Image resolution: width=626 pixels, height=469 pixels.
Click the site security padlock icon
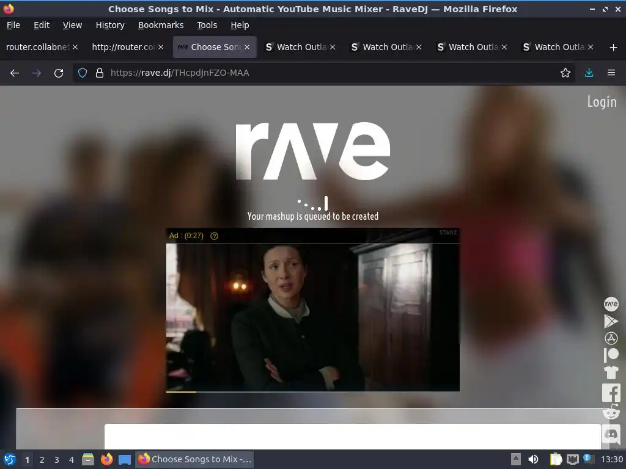pos(100,73)
